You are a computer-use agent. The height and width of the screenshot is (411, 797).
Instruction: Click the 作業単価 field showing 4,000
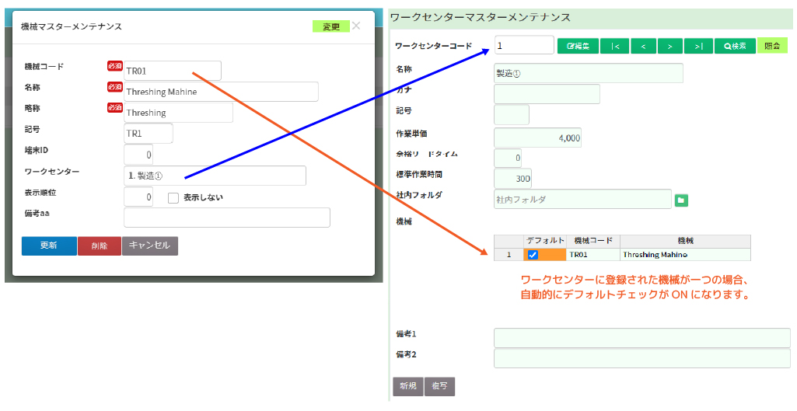coord(537,138)
